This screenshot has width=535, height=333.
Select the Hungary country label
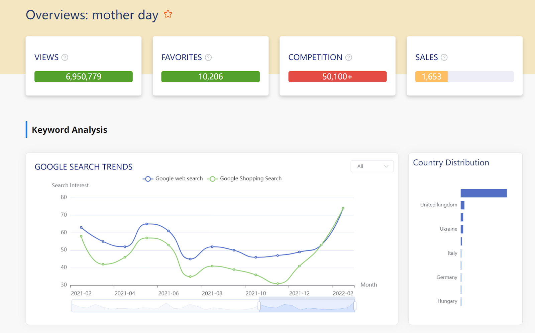pos(447,301)
